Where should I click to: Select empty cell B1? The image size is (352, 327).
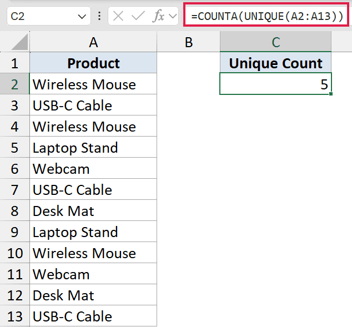pos(189,63)
